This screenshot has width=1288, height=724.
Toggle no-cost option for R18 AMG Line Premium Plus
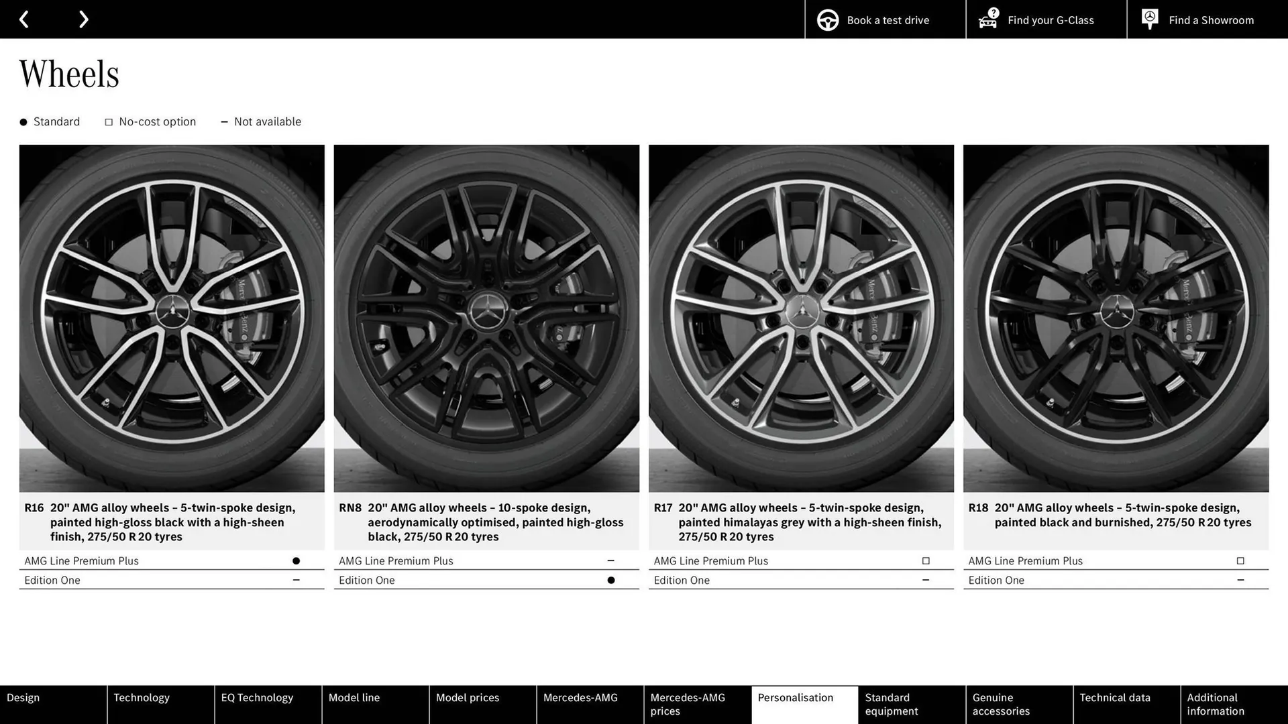[x=1240, y=560]
